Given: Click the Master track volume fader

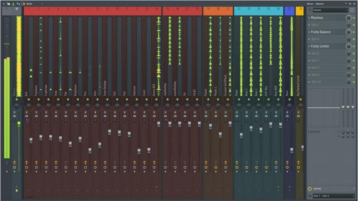Looking at the screenshot, I should click(19, 124).
